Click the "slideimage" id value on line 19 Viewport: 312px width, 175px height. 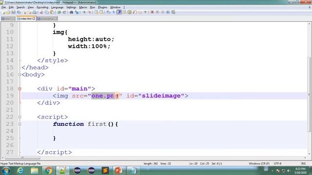point(161,96)
